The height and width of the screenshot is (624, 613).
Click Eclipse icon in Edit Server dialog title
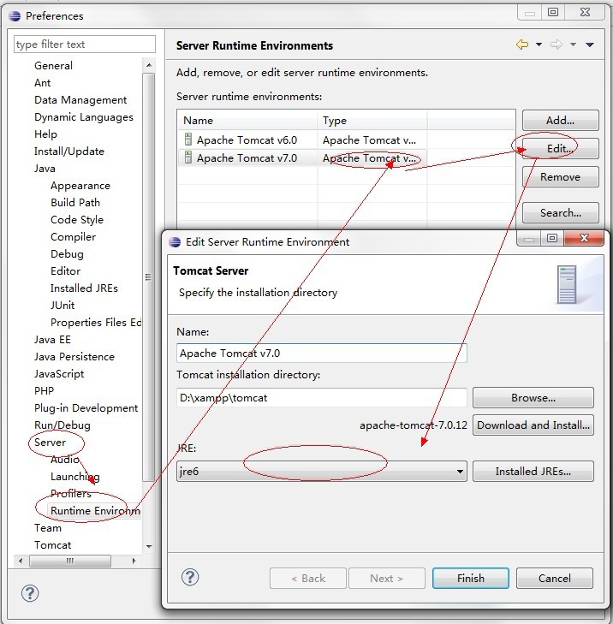point(175,242)
